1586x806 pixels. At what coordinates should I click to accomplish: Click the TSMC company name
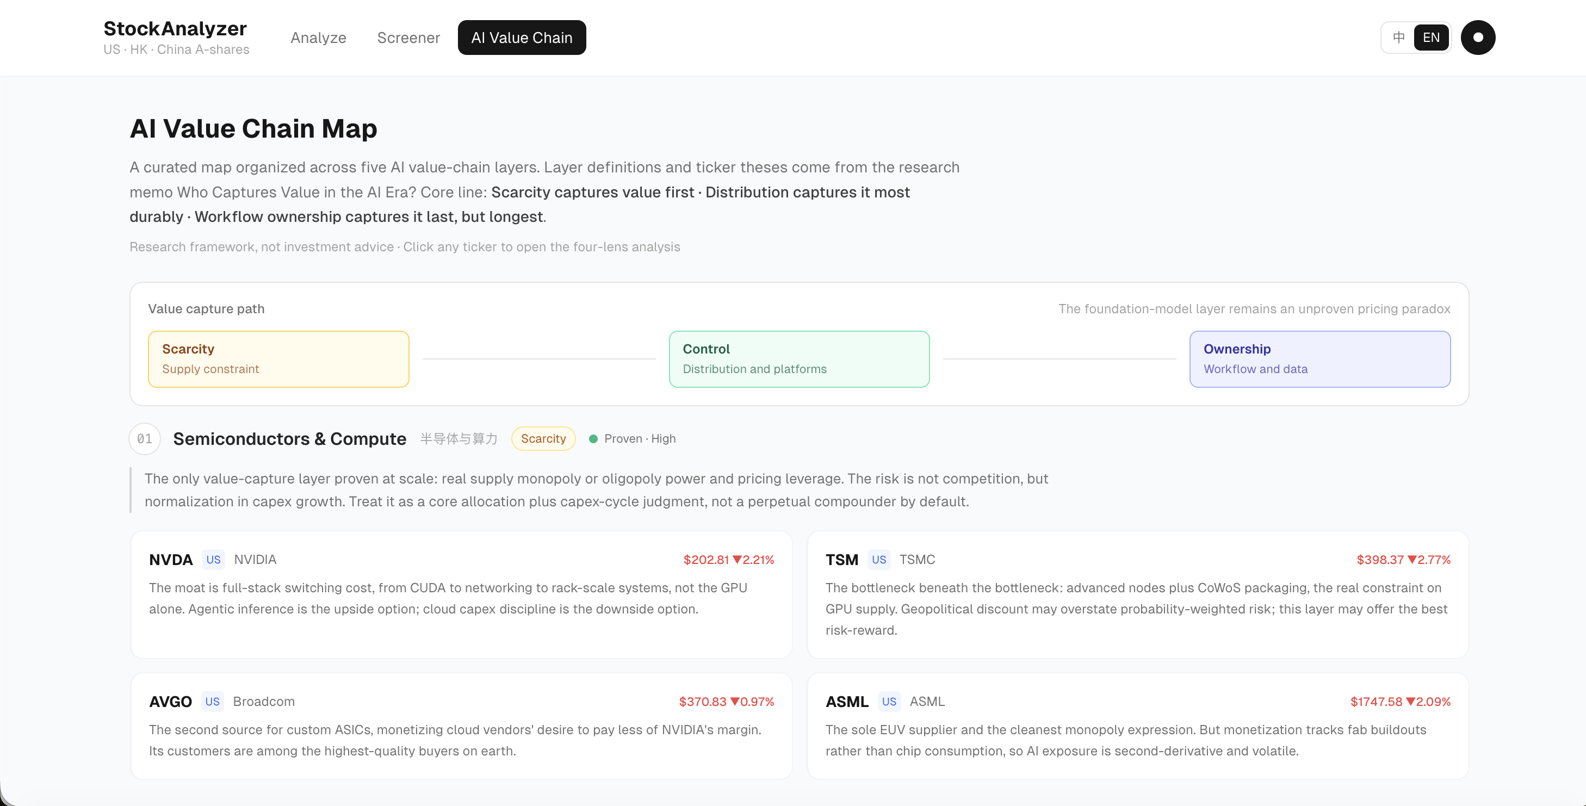(917, 560)
